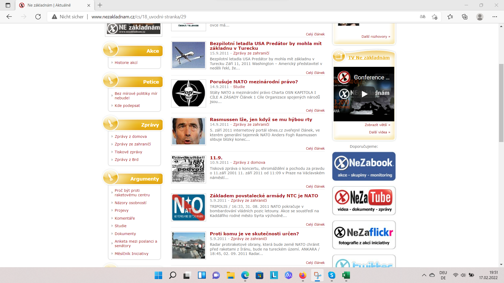Open Zprávy ze zahraničí in sidebar
Screen dimensions: 504x283
pos(133,144)
